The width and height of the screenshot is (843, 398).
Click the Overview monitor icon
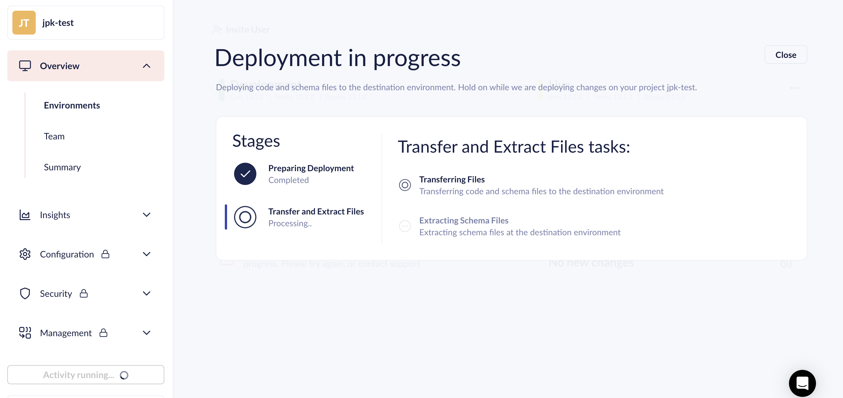click(25, 66)
